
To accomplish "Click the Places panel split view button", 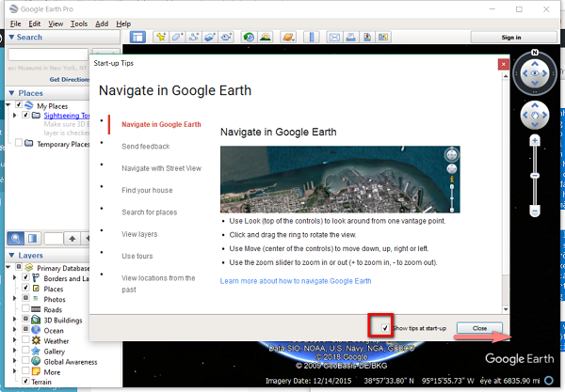I will (32, 239).
